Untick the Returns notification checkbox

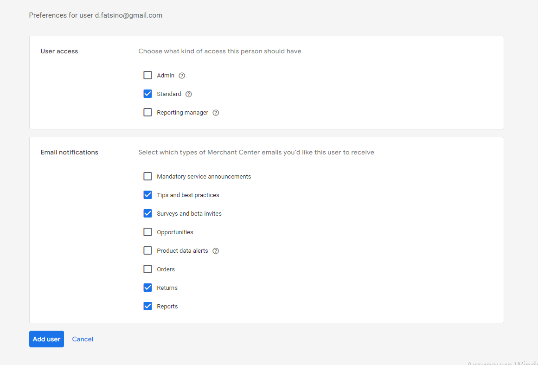click(147, 288)
